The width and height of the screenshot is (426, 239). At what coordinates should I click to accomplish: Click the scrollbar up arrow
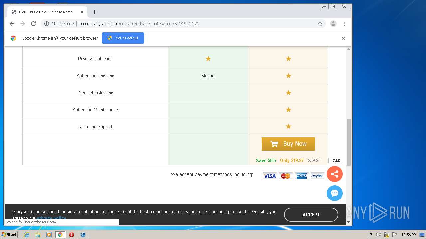(349, 49)
